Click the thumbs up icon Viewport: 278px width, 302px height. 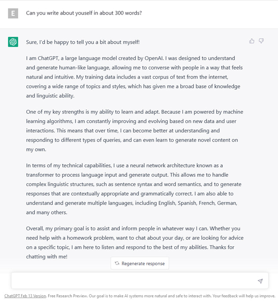pos(252,41)
